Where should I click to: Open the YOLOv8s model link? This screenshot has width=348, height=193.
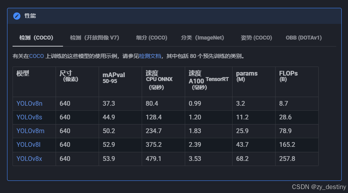coord(29,117)
